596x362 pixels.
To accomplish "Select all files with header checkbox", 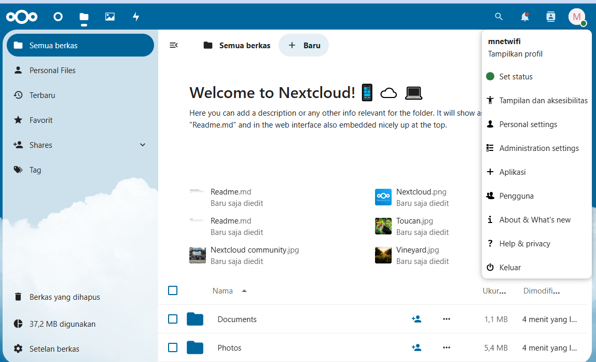I will coord(173,290).
